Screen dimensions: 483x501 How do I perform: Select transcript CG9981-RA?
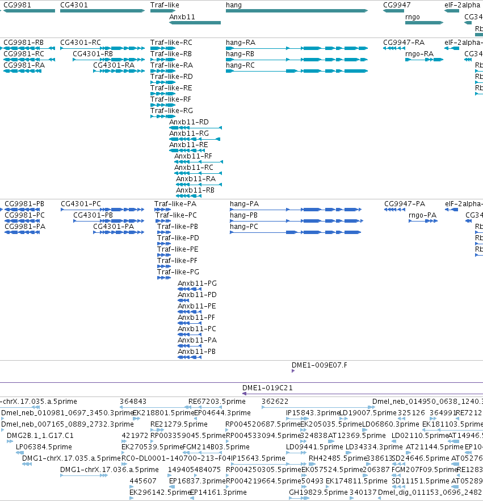coord(22,71)
